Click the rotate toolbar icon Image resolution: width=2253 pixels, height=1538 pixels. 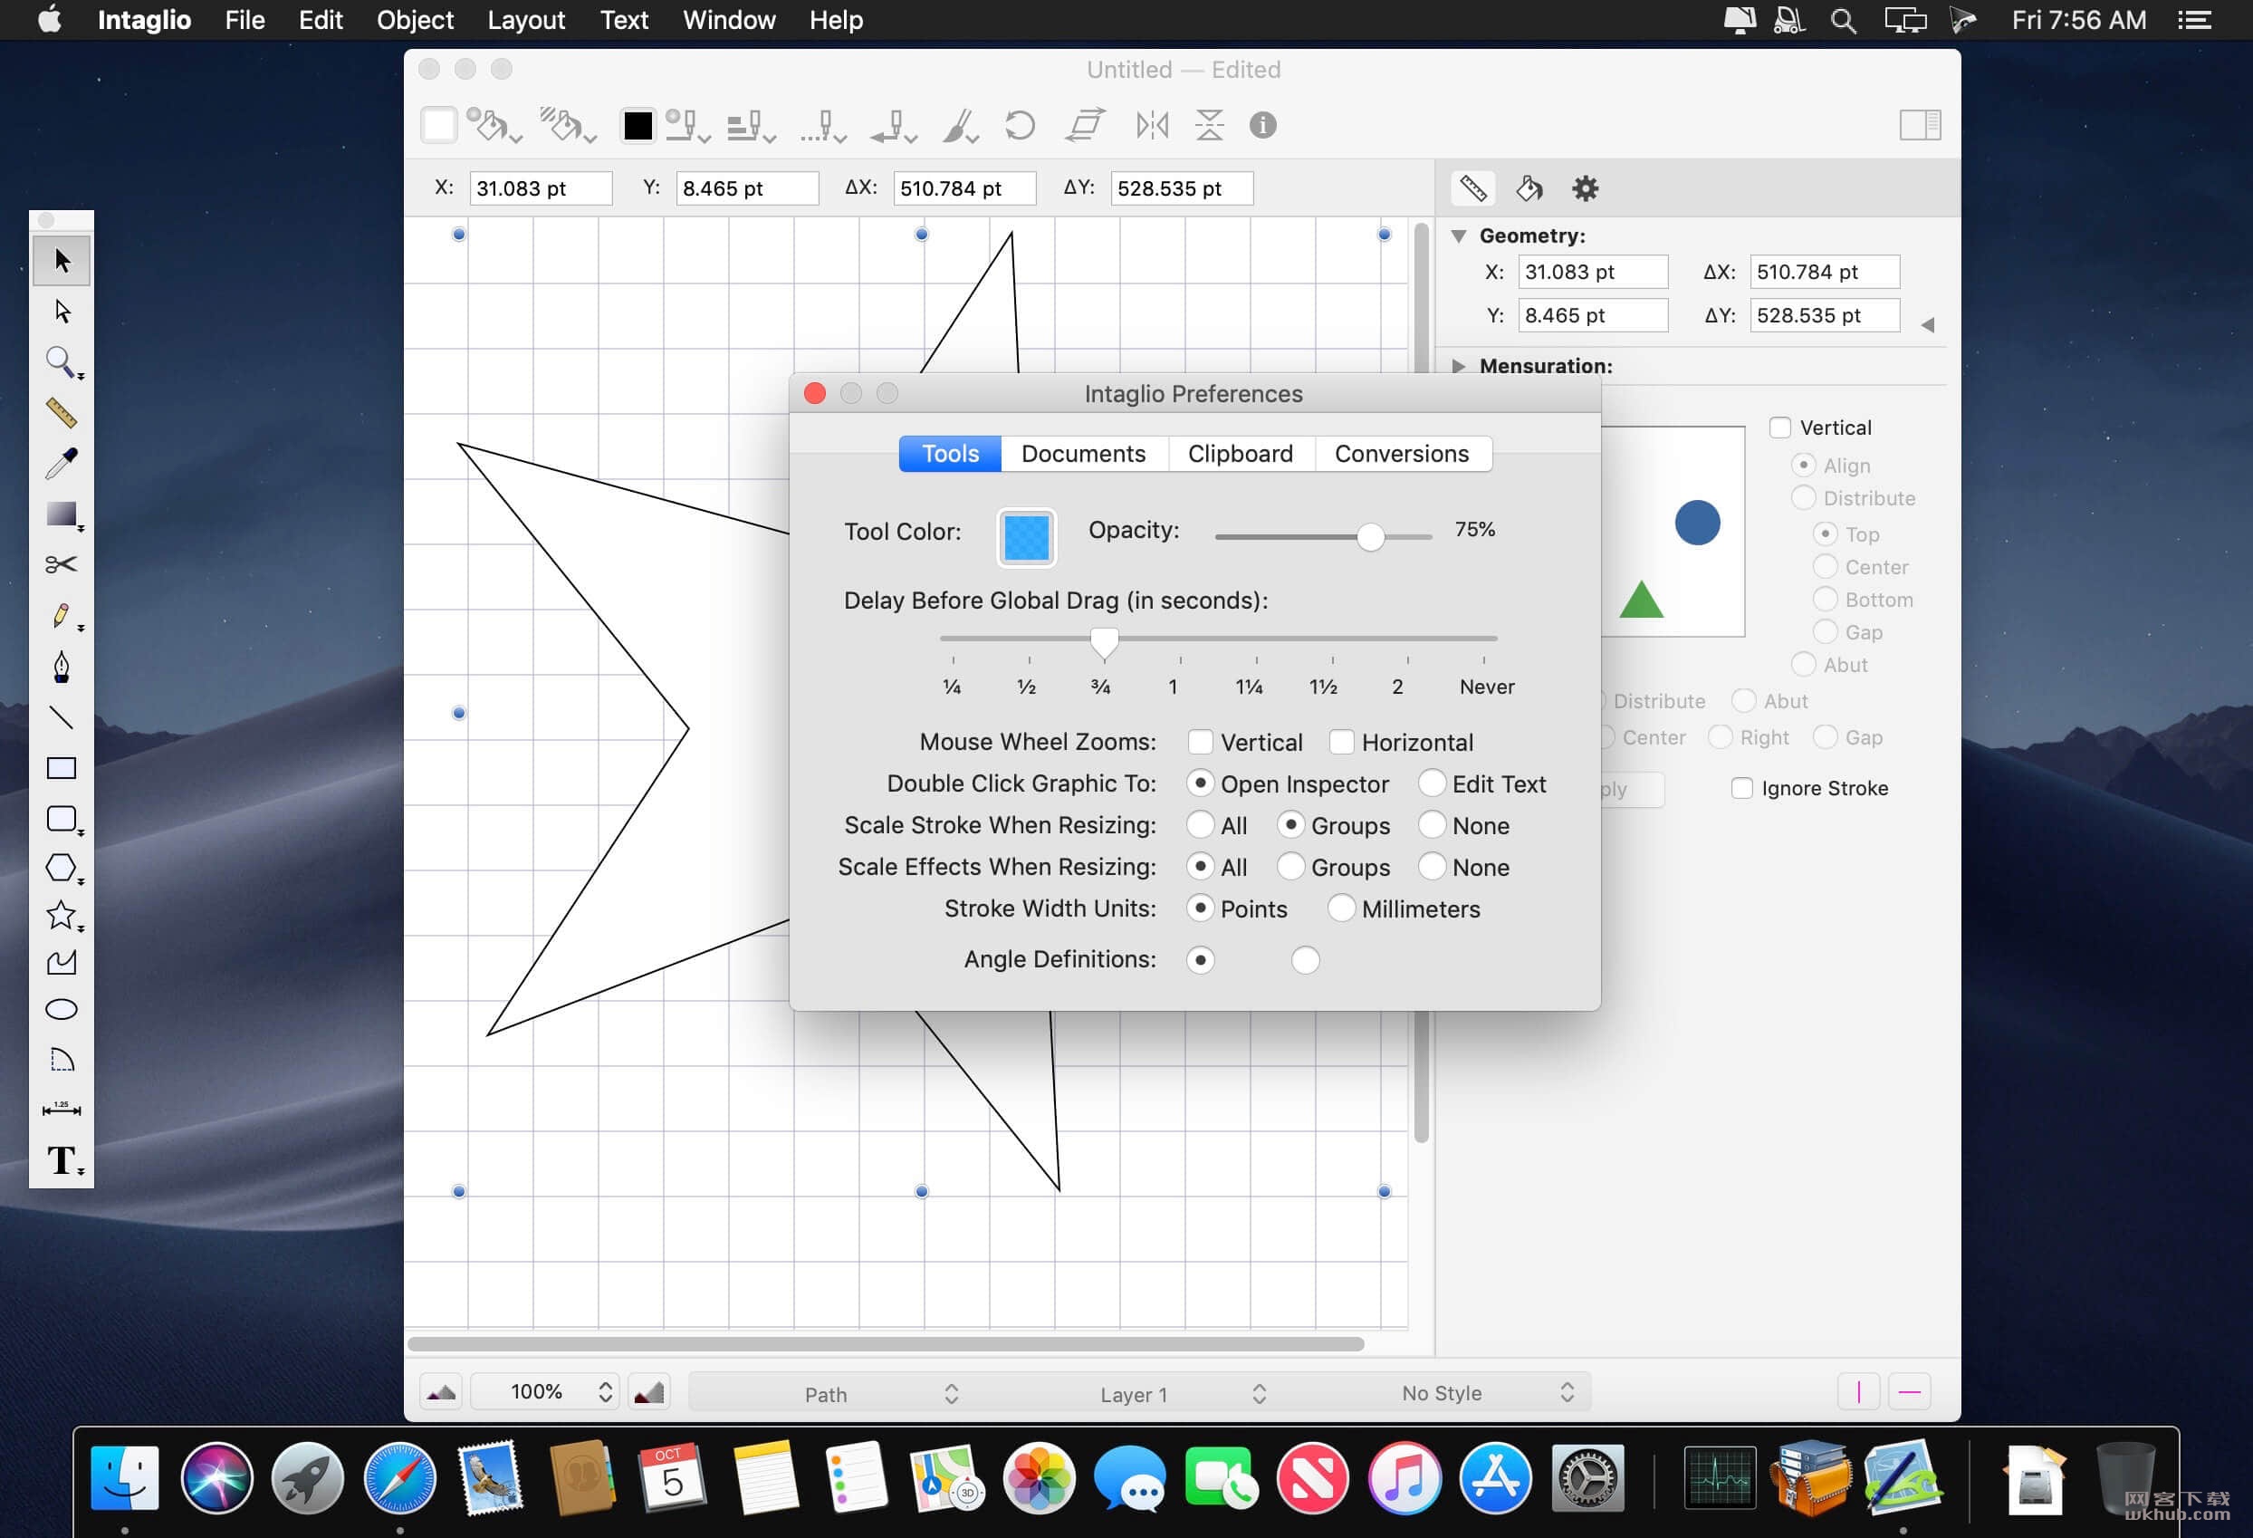[x=1019, y=125]
